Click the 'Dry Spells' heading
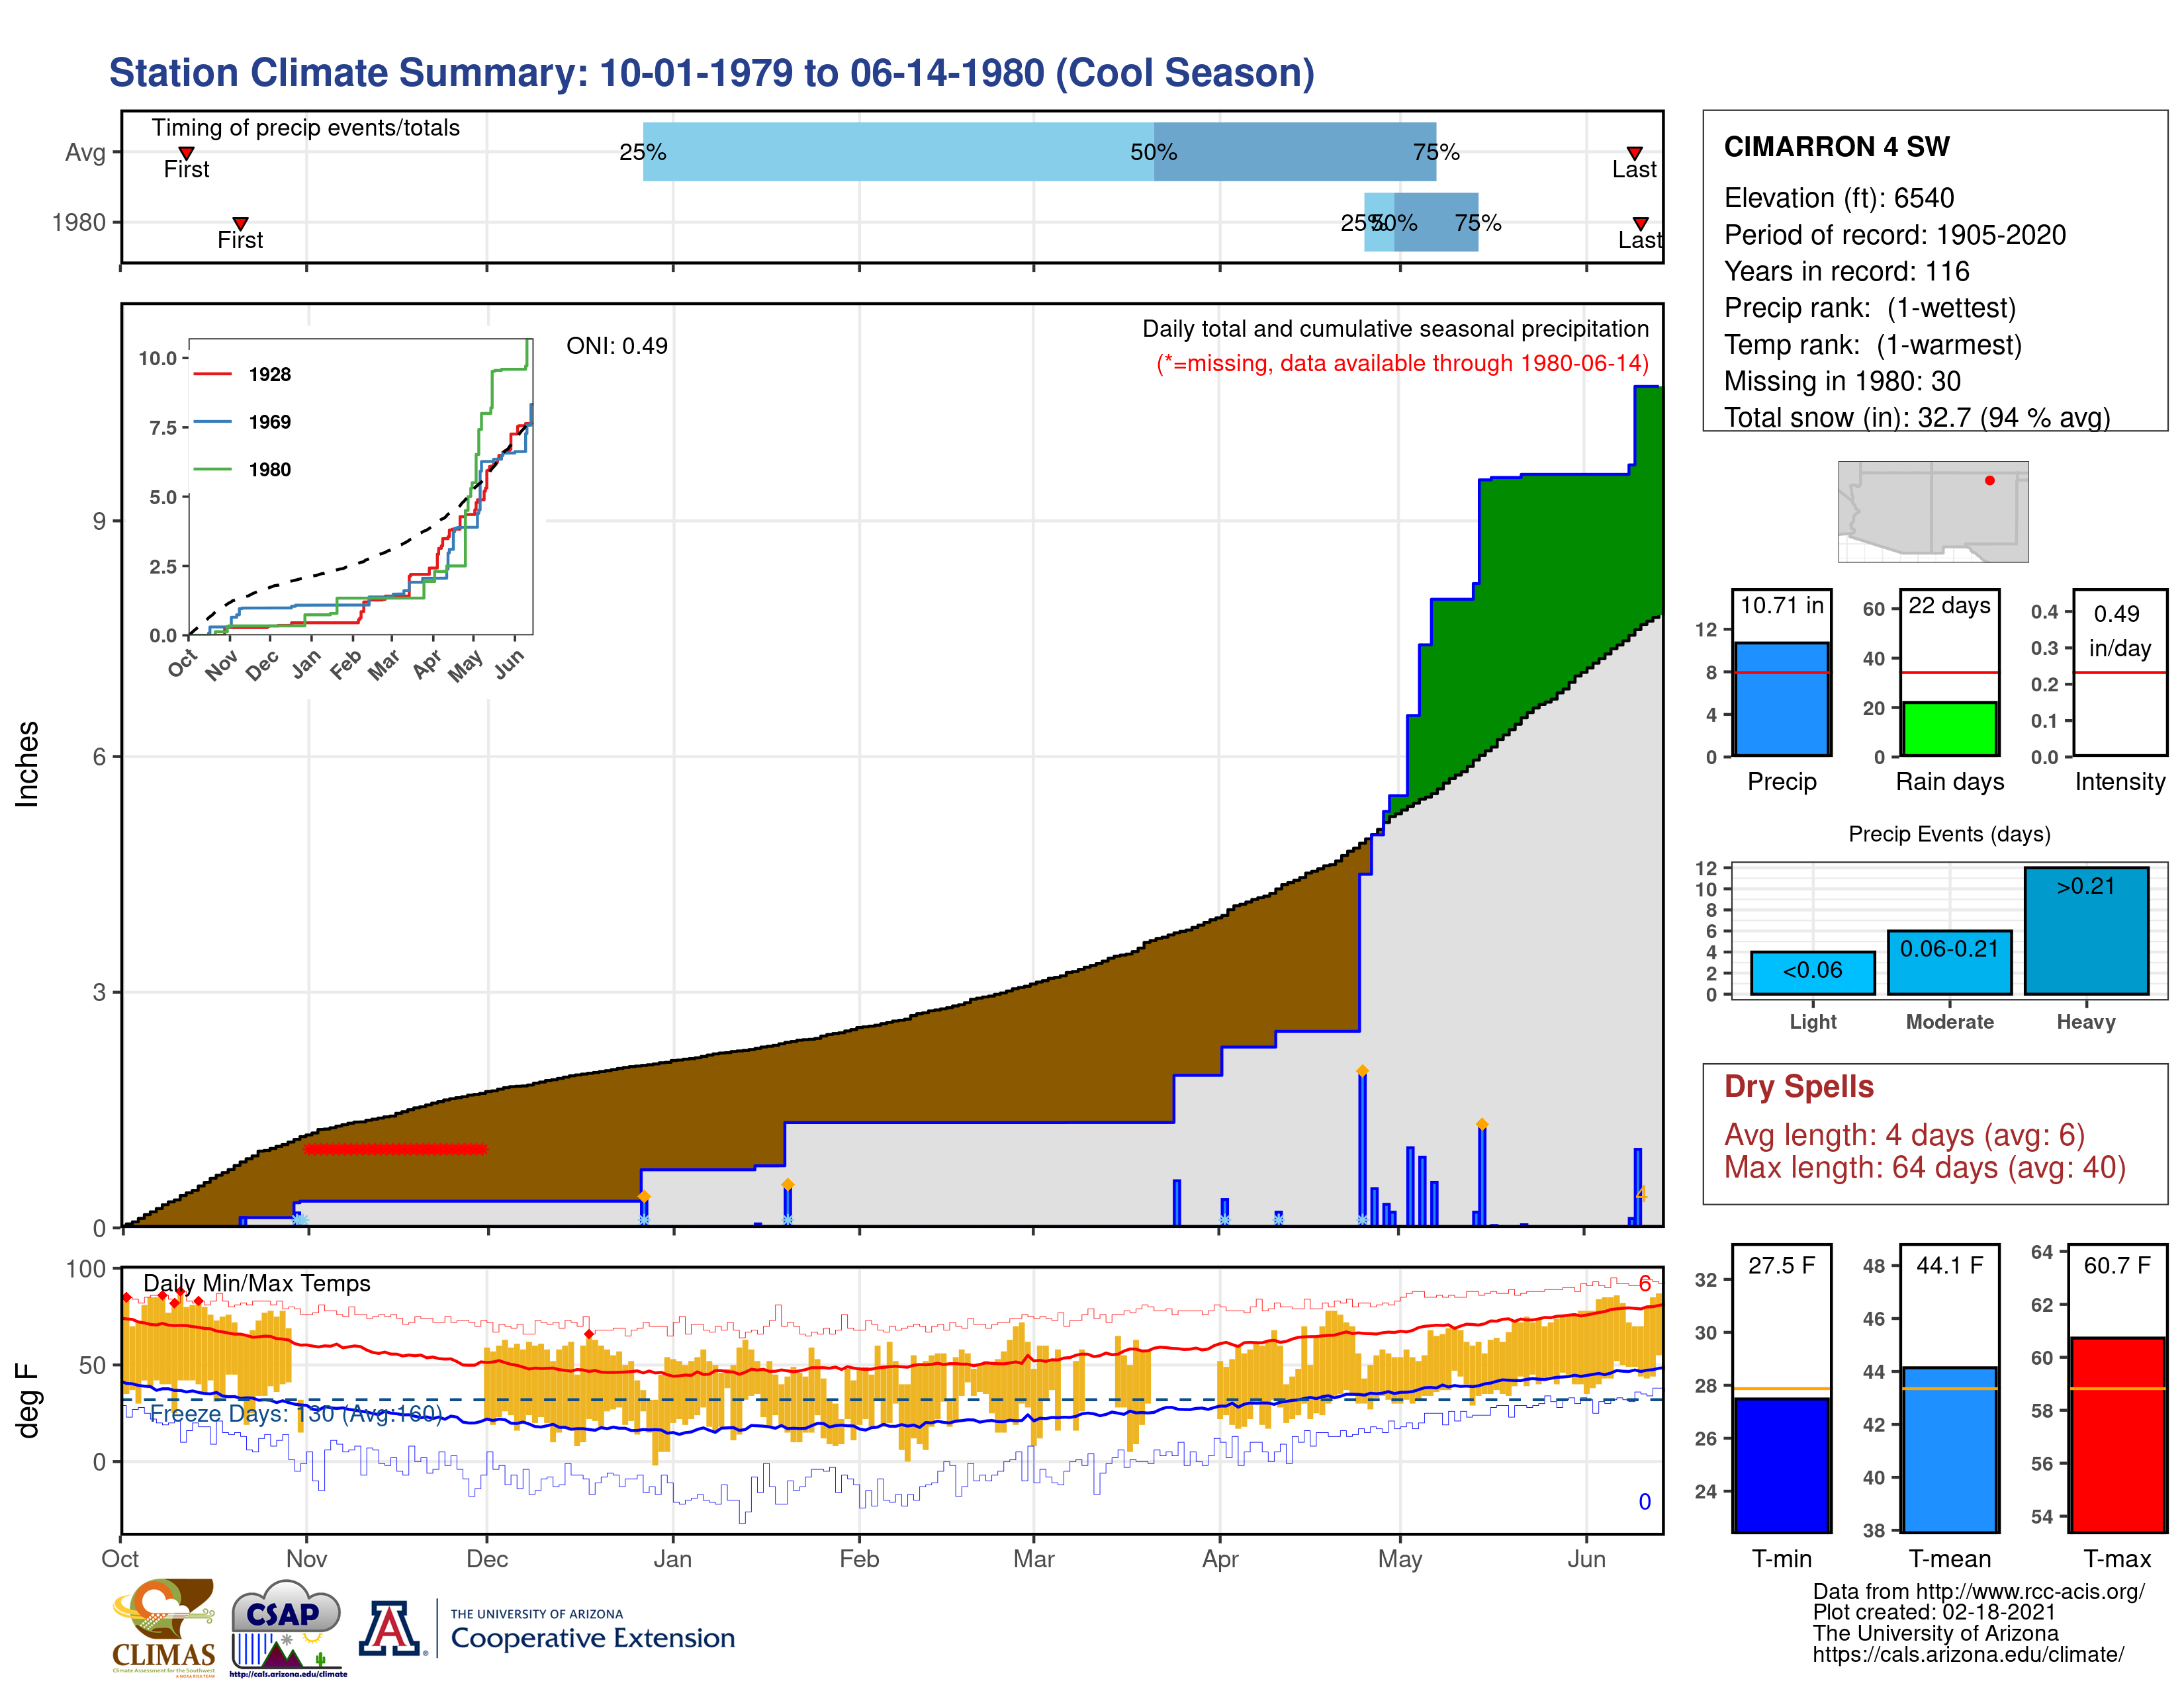Image resolution: width=2184 pixels, height=1687 pixels. point(1798,1086)
